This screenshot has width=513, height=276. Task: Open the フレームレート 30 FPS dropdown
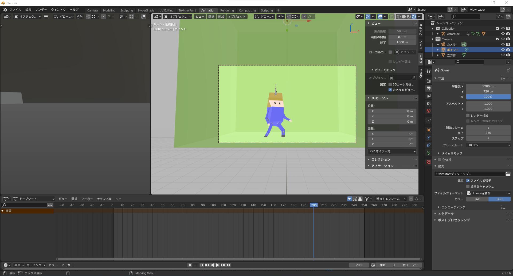pos(488,145)
